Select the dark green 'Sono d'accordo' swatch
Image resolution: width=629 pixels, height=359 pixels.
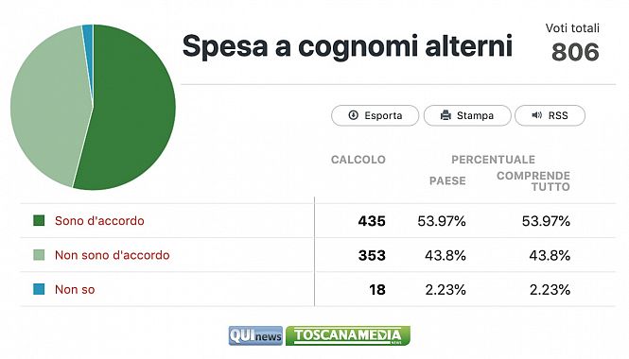[x=39, y=220]
